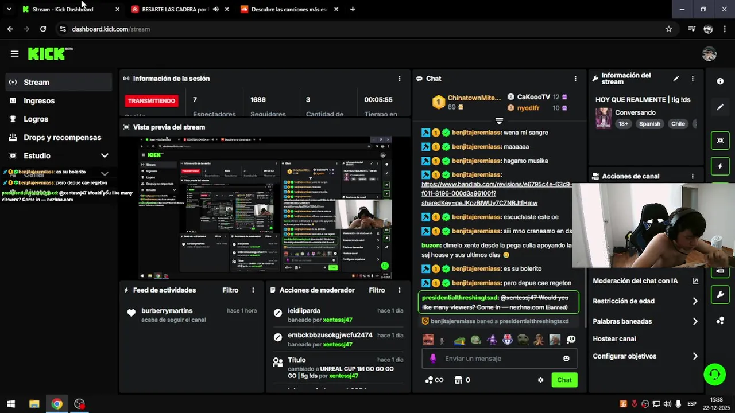Image resolution: width=735 pixels, height=413 pixels.
Task: Click ChinatownMite top gifter name
Action: coord(474,98)
